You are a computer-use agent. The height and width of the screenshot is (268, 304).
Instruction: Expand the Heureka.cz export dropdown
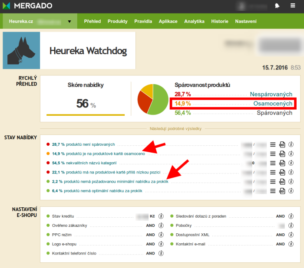(40, 21)
